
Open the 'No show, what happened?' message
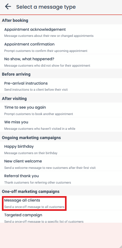coord(61,62)
